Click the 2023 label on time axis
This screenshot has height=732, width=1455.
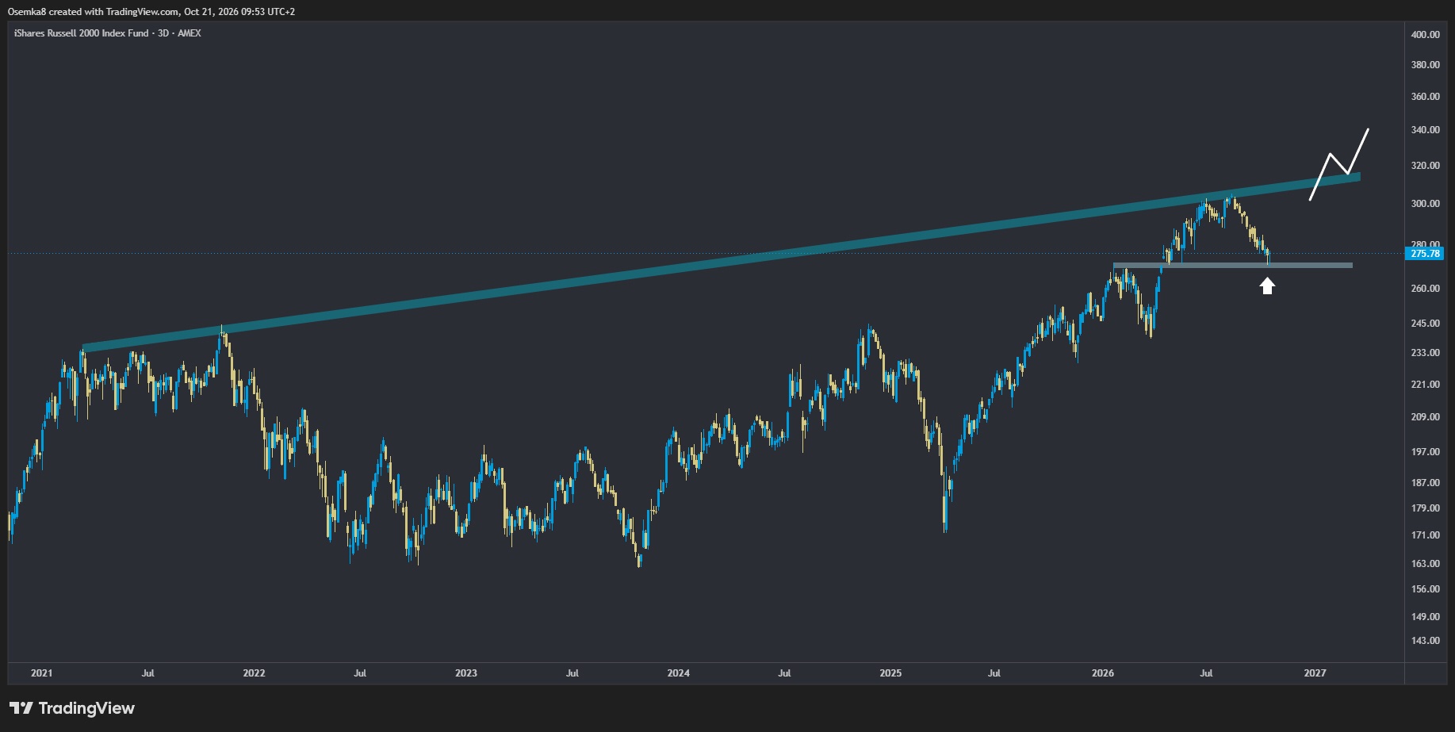point(466,673)
